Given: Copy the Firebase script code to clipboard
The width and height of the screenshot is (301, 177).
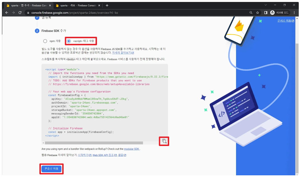Looking at the screenshot, I should [164, 141].
